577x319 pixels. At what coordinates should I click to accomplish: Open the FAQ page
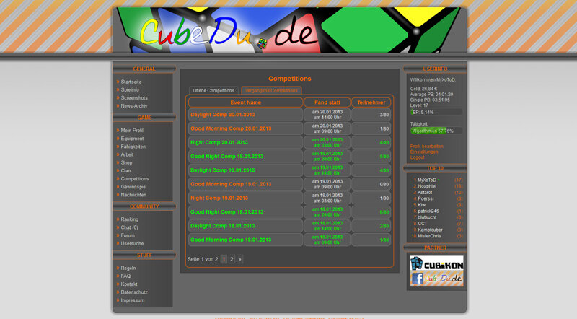(x=125, y=276)
